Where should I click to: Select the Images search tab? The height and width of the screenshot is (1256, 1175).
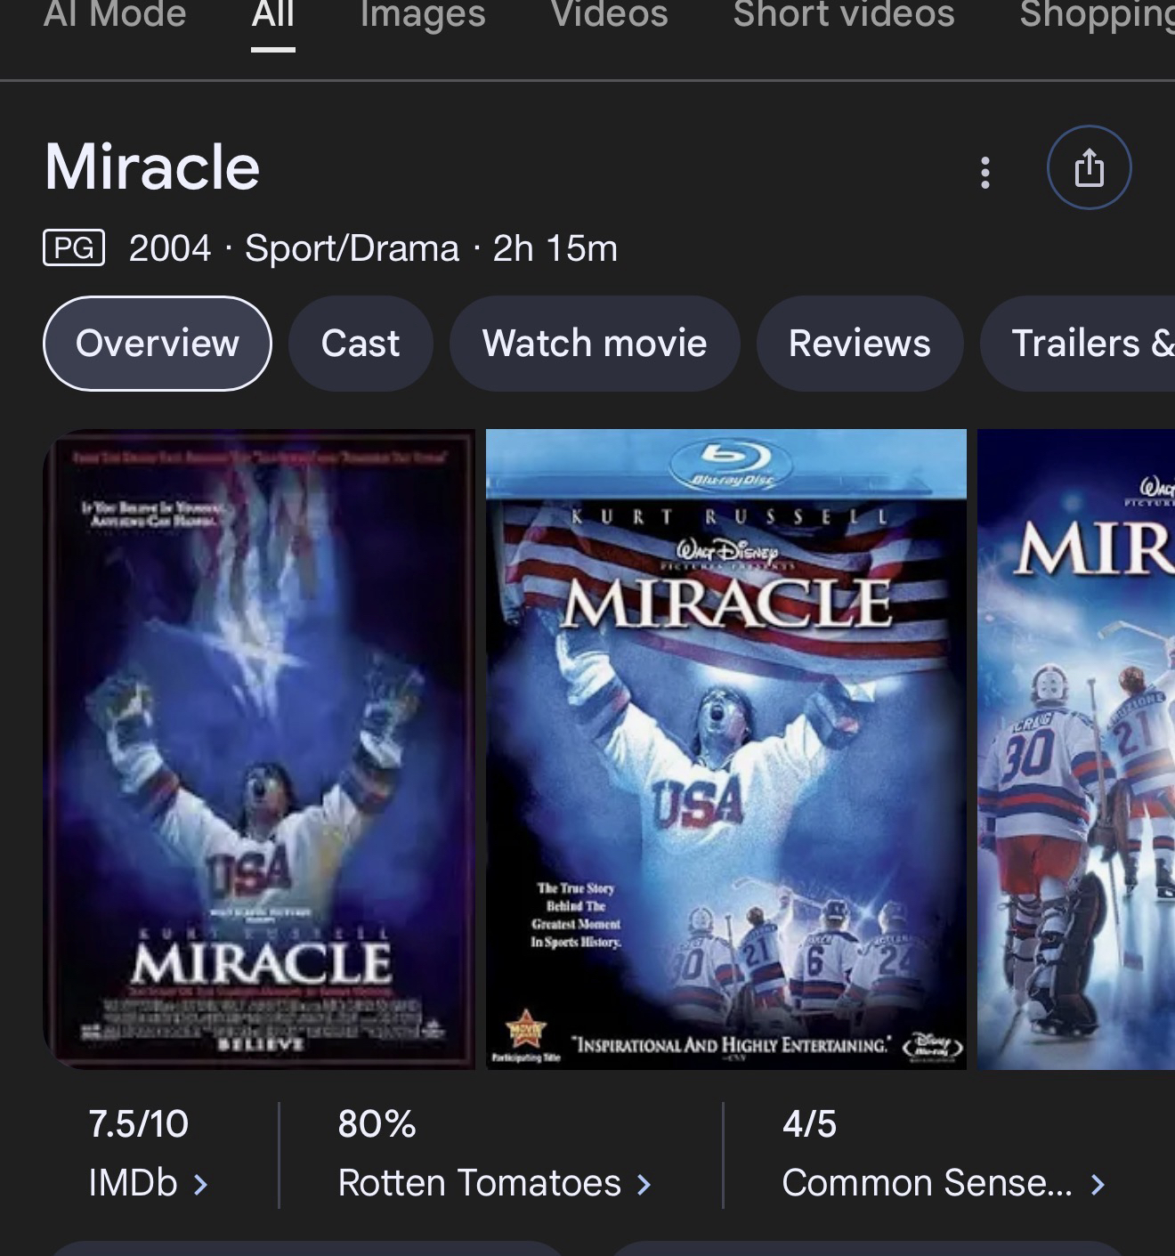423,14
